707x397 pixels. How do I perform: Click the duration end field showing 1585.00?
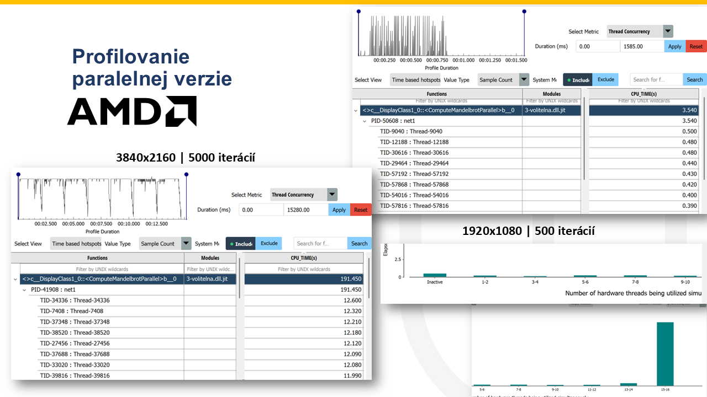[x=642, y=46]
